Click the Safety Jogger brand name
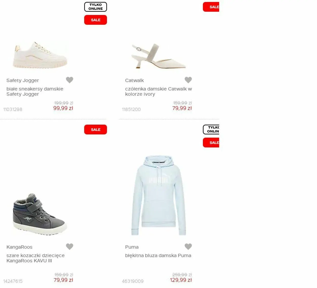Viewport: 317px width, 288px height. 23,80
